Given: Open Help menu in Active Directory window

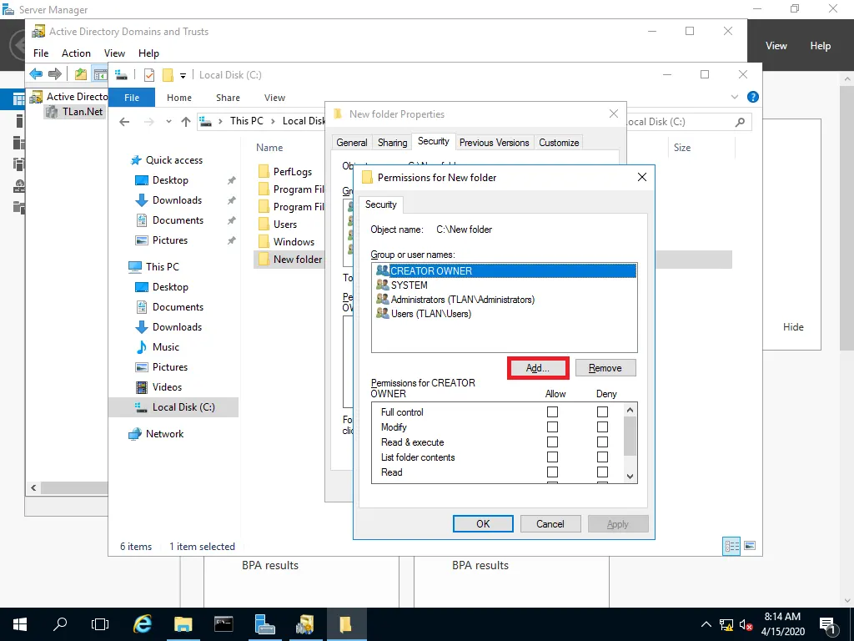Looking at the screenshot, I should point(148,53).
